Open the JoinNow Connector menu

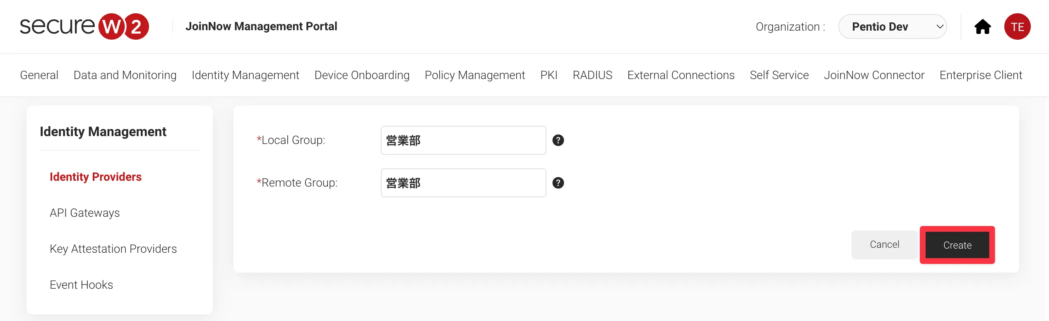pyautogui.click(x=874, y=75)
